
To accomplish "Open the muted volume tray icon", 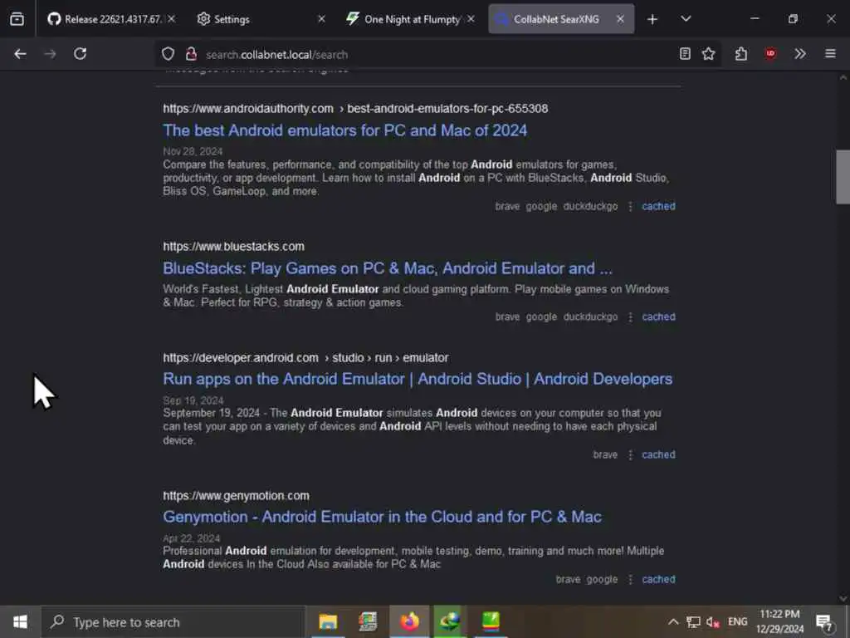I will click(x=713, y=621).
